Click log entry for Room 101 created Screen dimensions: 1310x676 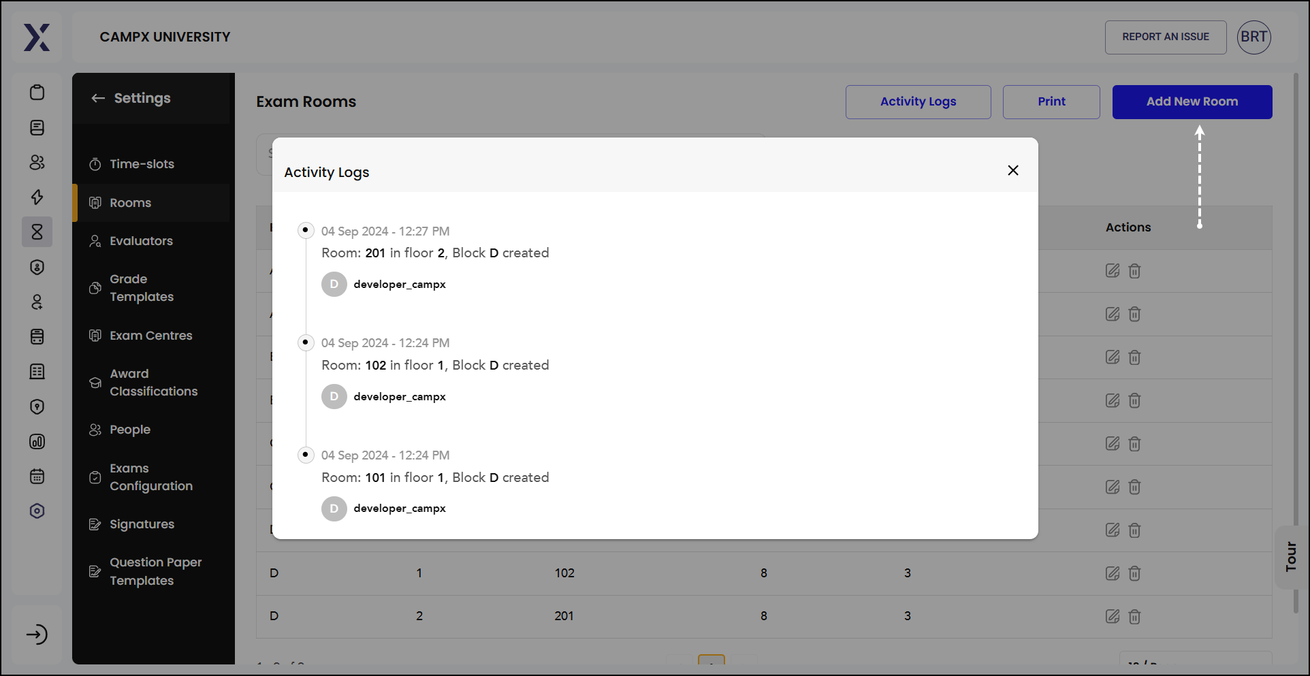click(x=435, y=478)
